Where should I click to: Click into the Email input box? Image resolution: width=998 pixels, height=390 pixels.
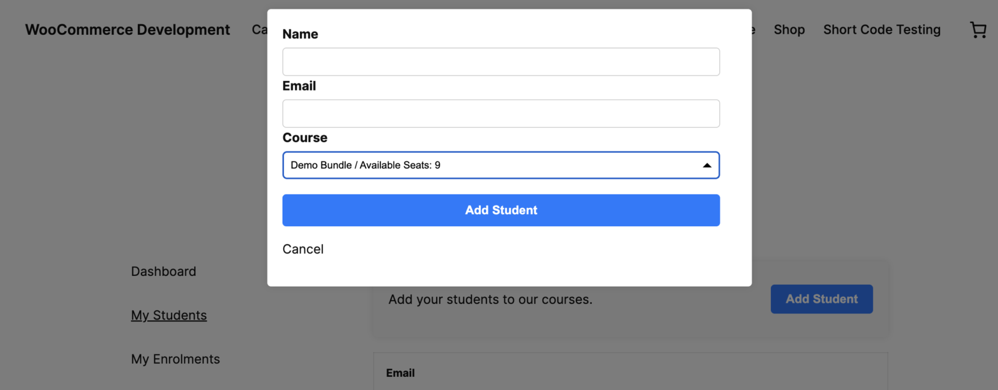click(x=501, y=113)
